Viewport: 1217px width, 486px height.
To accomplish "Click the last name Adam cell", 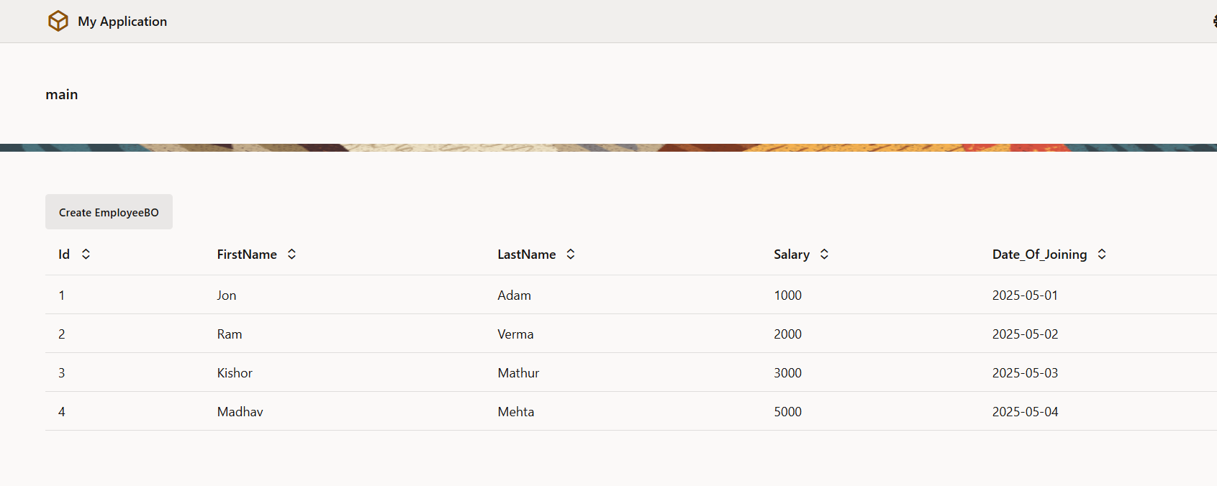I will [x=514, y=295].
